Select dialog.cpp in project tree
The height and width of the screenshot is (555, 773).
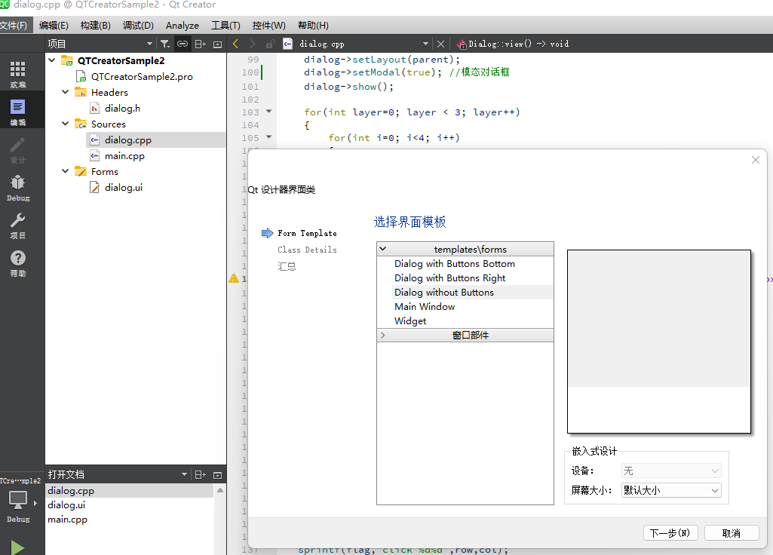pyautogui.click(x=127, y=140)
